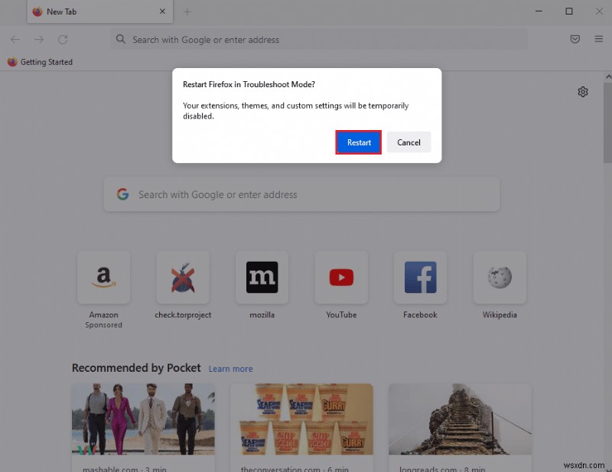This screenshot has width=612, height=472.
Task: Open a new tab with the plus icon
Action: 188,11
